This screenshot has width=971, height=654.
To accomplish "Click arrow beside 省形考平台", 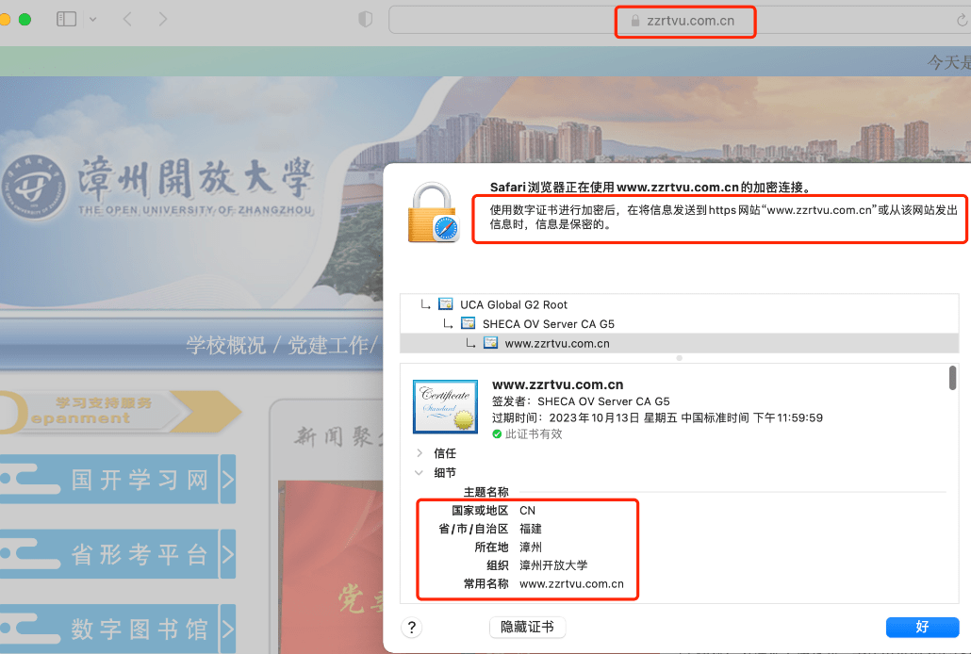I will click(x=228, y=554).
